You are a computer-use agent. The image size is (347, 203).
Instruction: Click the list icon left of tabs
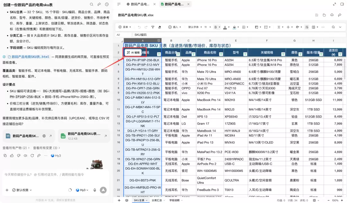point(119,4)
